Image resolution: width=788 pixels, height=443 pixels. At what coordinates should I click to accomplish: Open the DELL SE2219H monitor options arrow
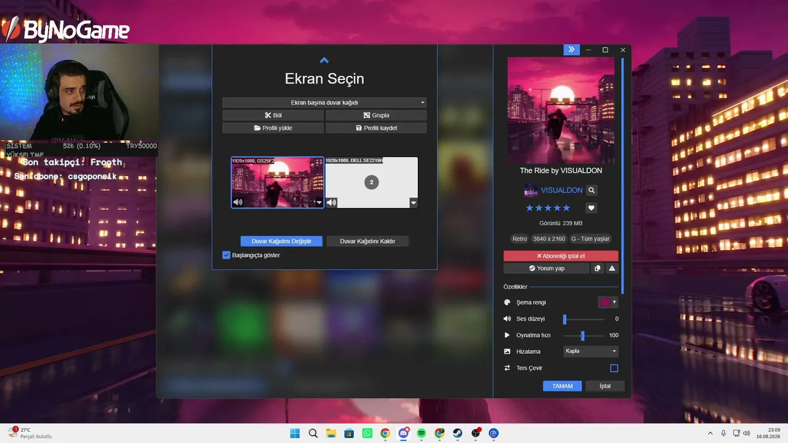point(414,202)
